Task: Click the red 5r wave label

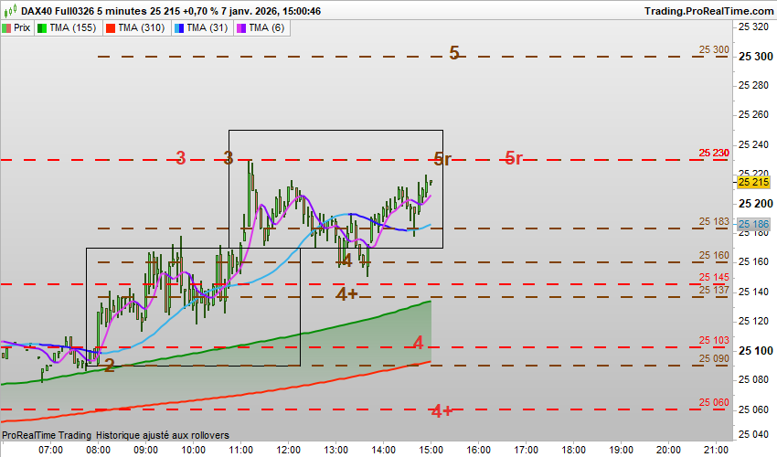Action: [x=514, y=158]
